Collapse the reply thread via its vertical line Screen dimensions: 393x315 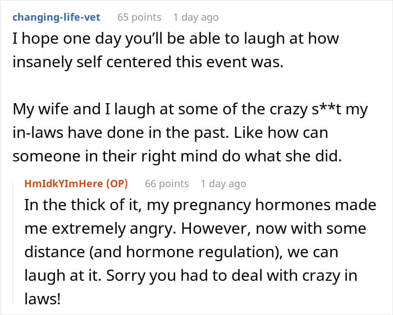pos(13,244)
